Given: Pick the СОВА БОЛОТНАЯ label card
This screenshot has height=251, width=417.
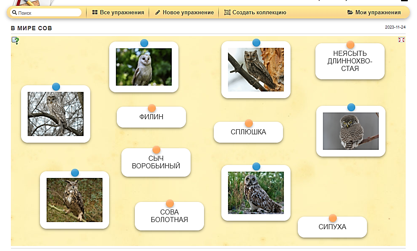Looking at the screenshot, I should coord(169,216).
